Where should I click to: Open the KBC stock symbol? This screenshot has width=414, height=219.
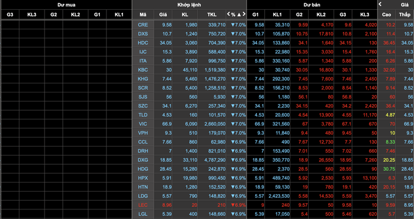[143, 70]
